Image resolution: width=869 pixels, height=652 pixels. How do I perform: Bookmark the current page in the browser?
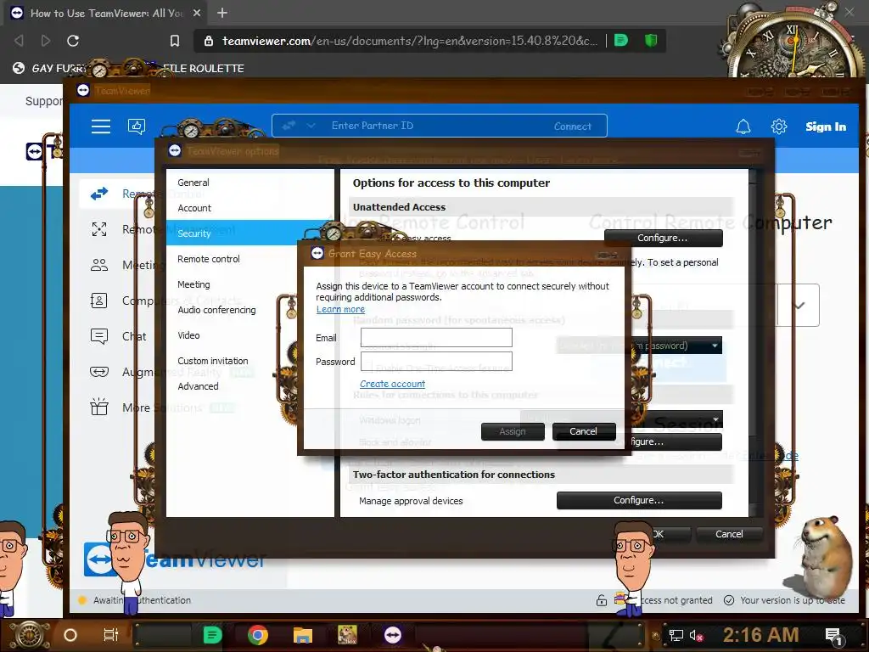pyautogui.click(x=175, y=41)
